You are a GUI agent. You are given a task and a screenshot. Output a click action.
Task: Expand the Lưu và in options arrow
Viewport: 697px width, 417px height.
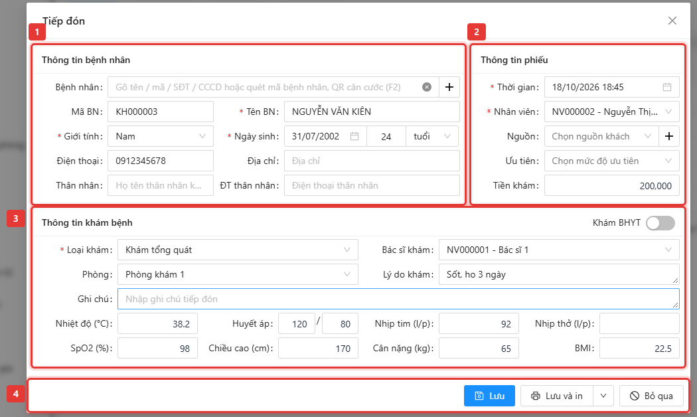click(603, 396)
